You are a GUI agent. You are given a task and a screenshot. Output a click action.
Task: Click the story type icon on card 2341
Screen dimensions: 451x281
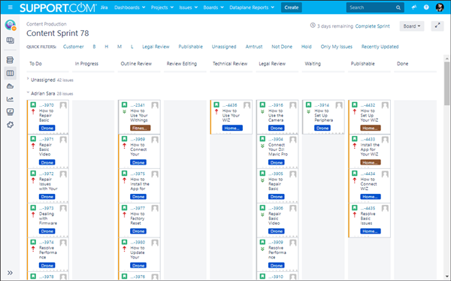pos(124,105)
